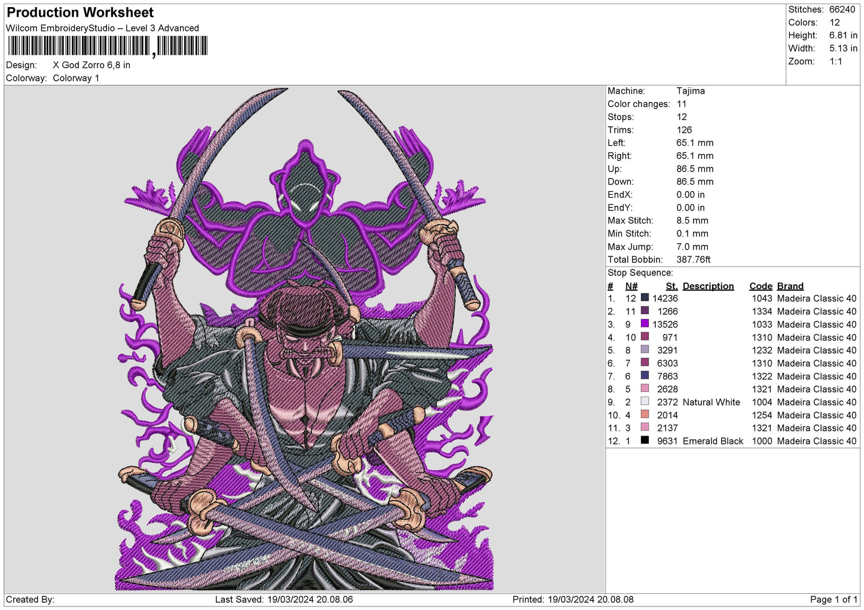Click the stop 10 salmon swatch
This screenshot has height=610, width=864.
(645, 414)
